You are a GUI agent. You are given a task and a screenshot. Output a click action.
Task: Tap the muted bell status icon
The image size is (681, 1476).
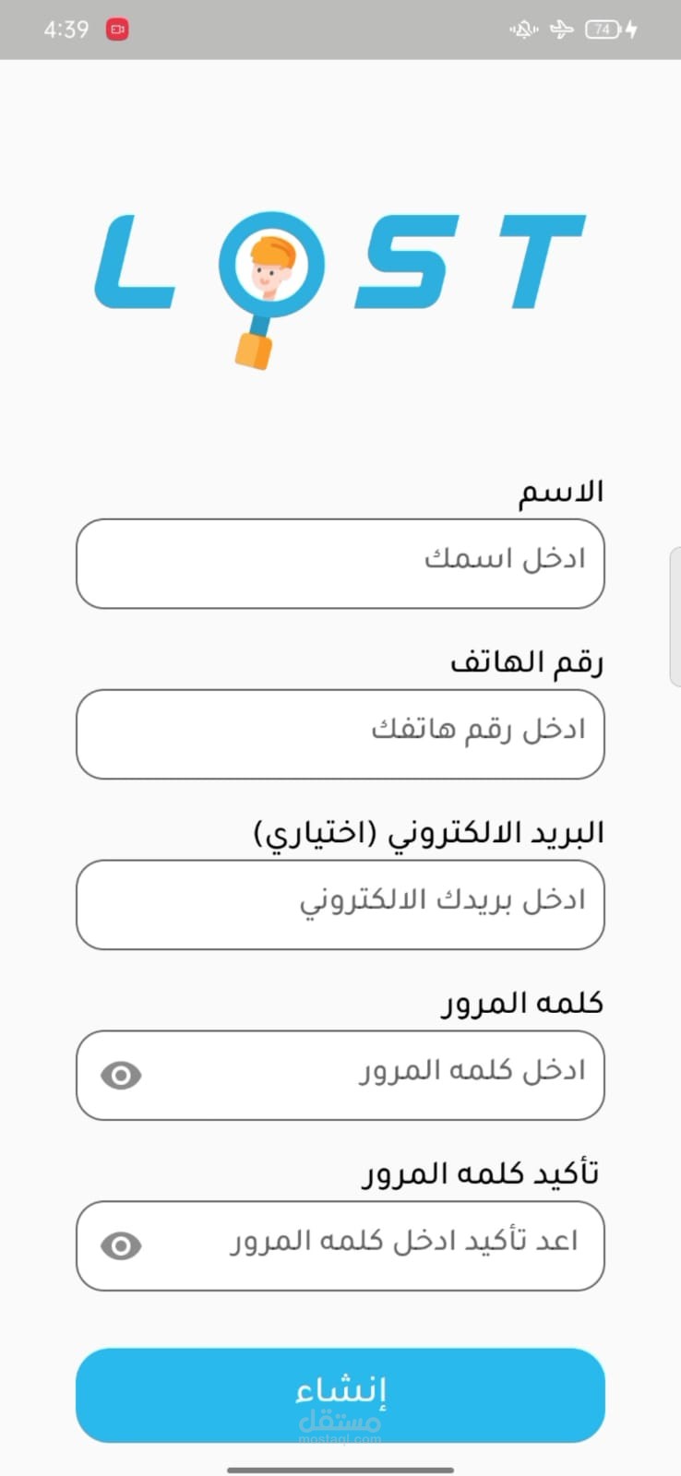pyautogui.click(x=523, y=30)
